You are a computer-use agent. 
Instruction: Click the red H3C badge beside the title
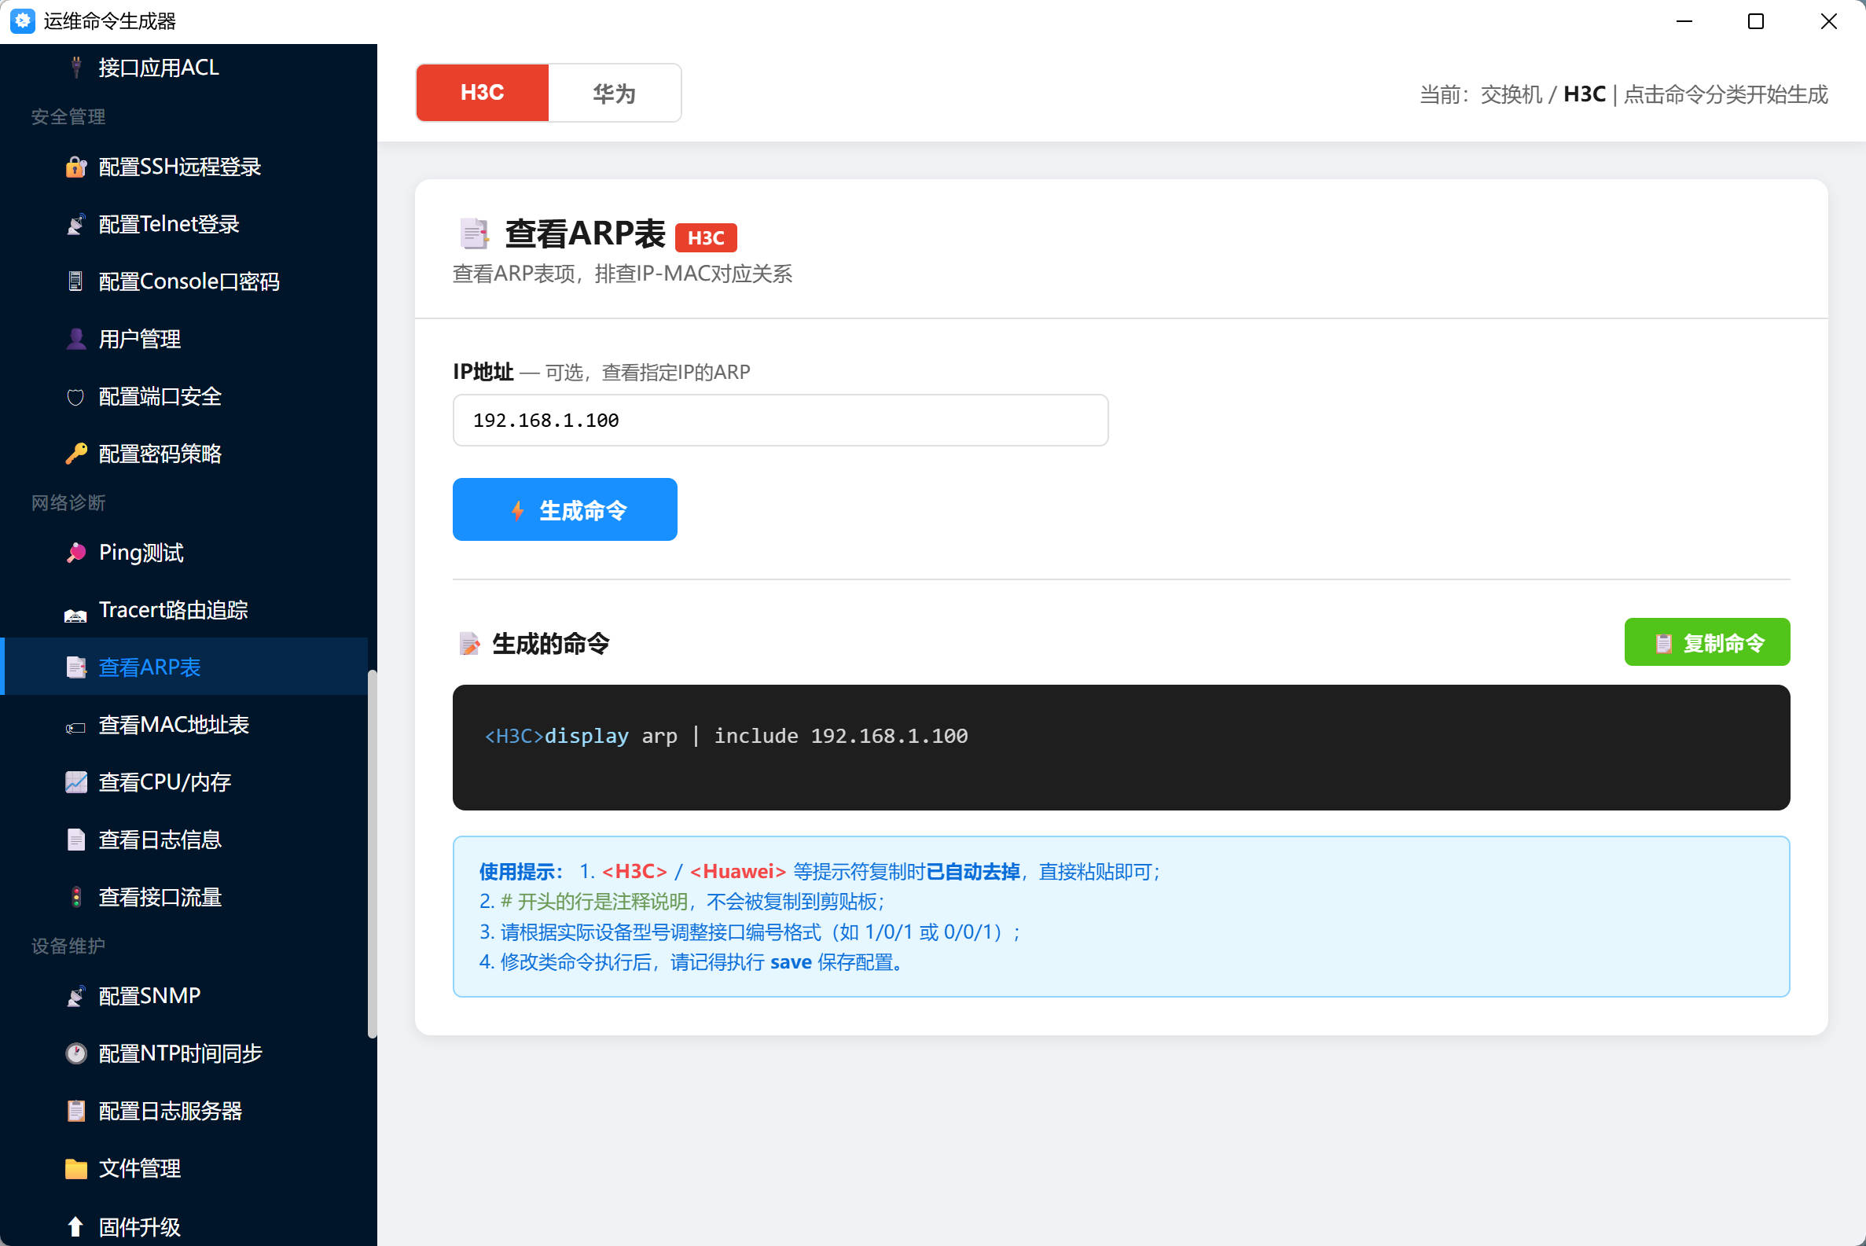pos(705,237)
